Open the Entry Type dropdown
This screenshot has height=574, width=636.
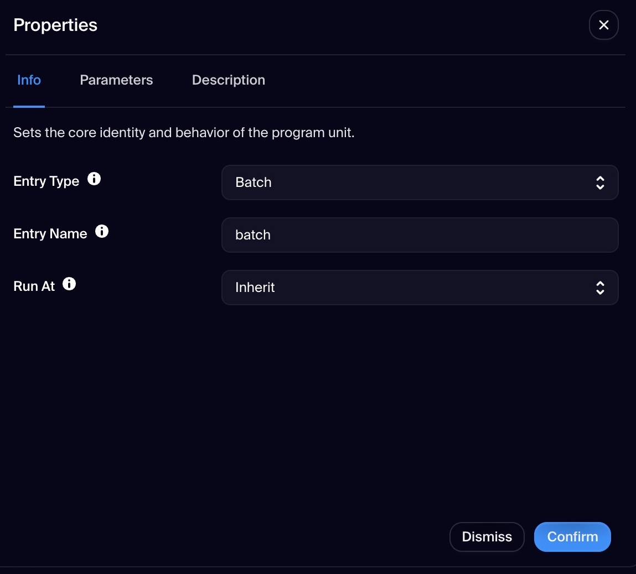click(419, 182)
